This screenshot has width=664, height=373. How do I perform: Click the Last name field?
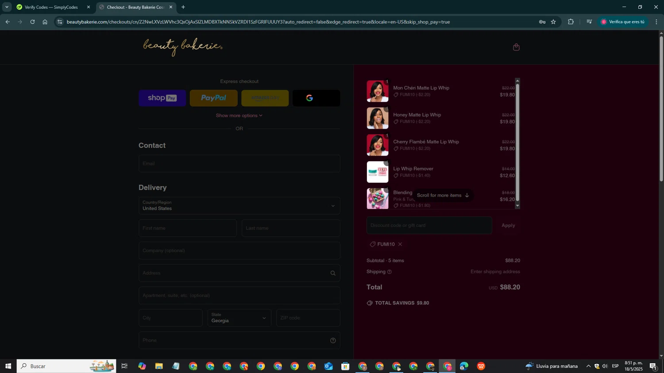(x=291, y=228)
